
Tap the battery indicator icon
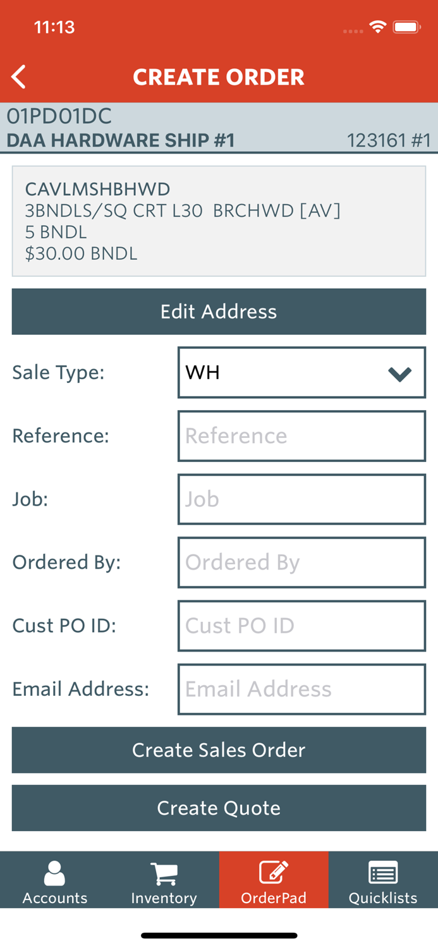click(x=407, y=27)
